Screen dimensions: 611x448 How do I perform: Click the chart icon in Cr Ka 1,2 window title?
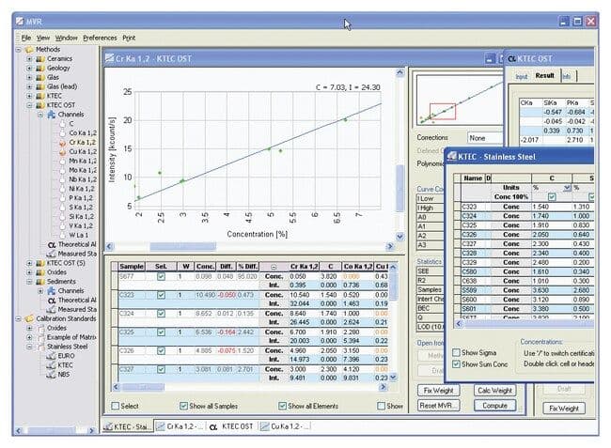(109, 58)
